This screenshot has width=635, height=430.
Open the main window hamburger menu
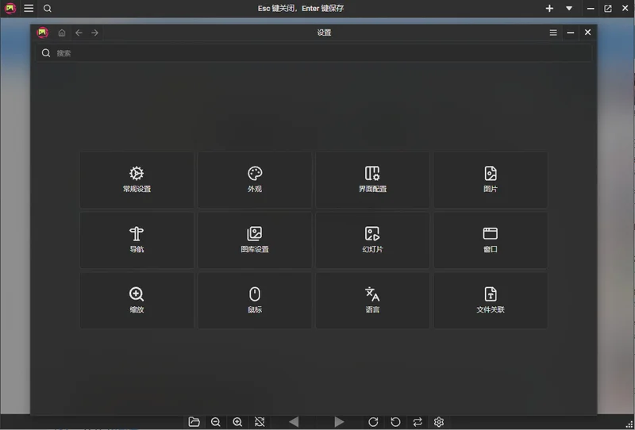(29, 8)
